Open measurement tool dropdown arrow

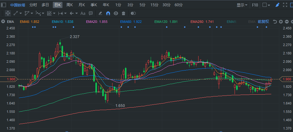pos(65,13)
